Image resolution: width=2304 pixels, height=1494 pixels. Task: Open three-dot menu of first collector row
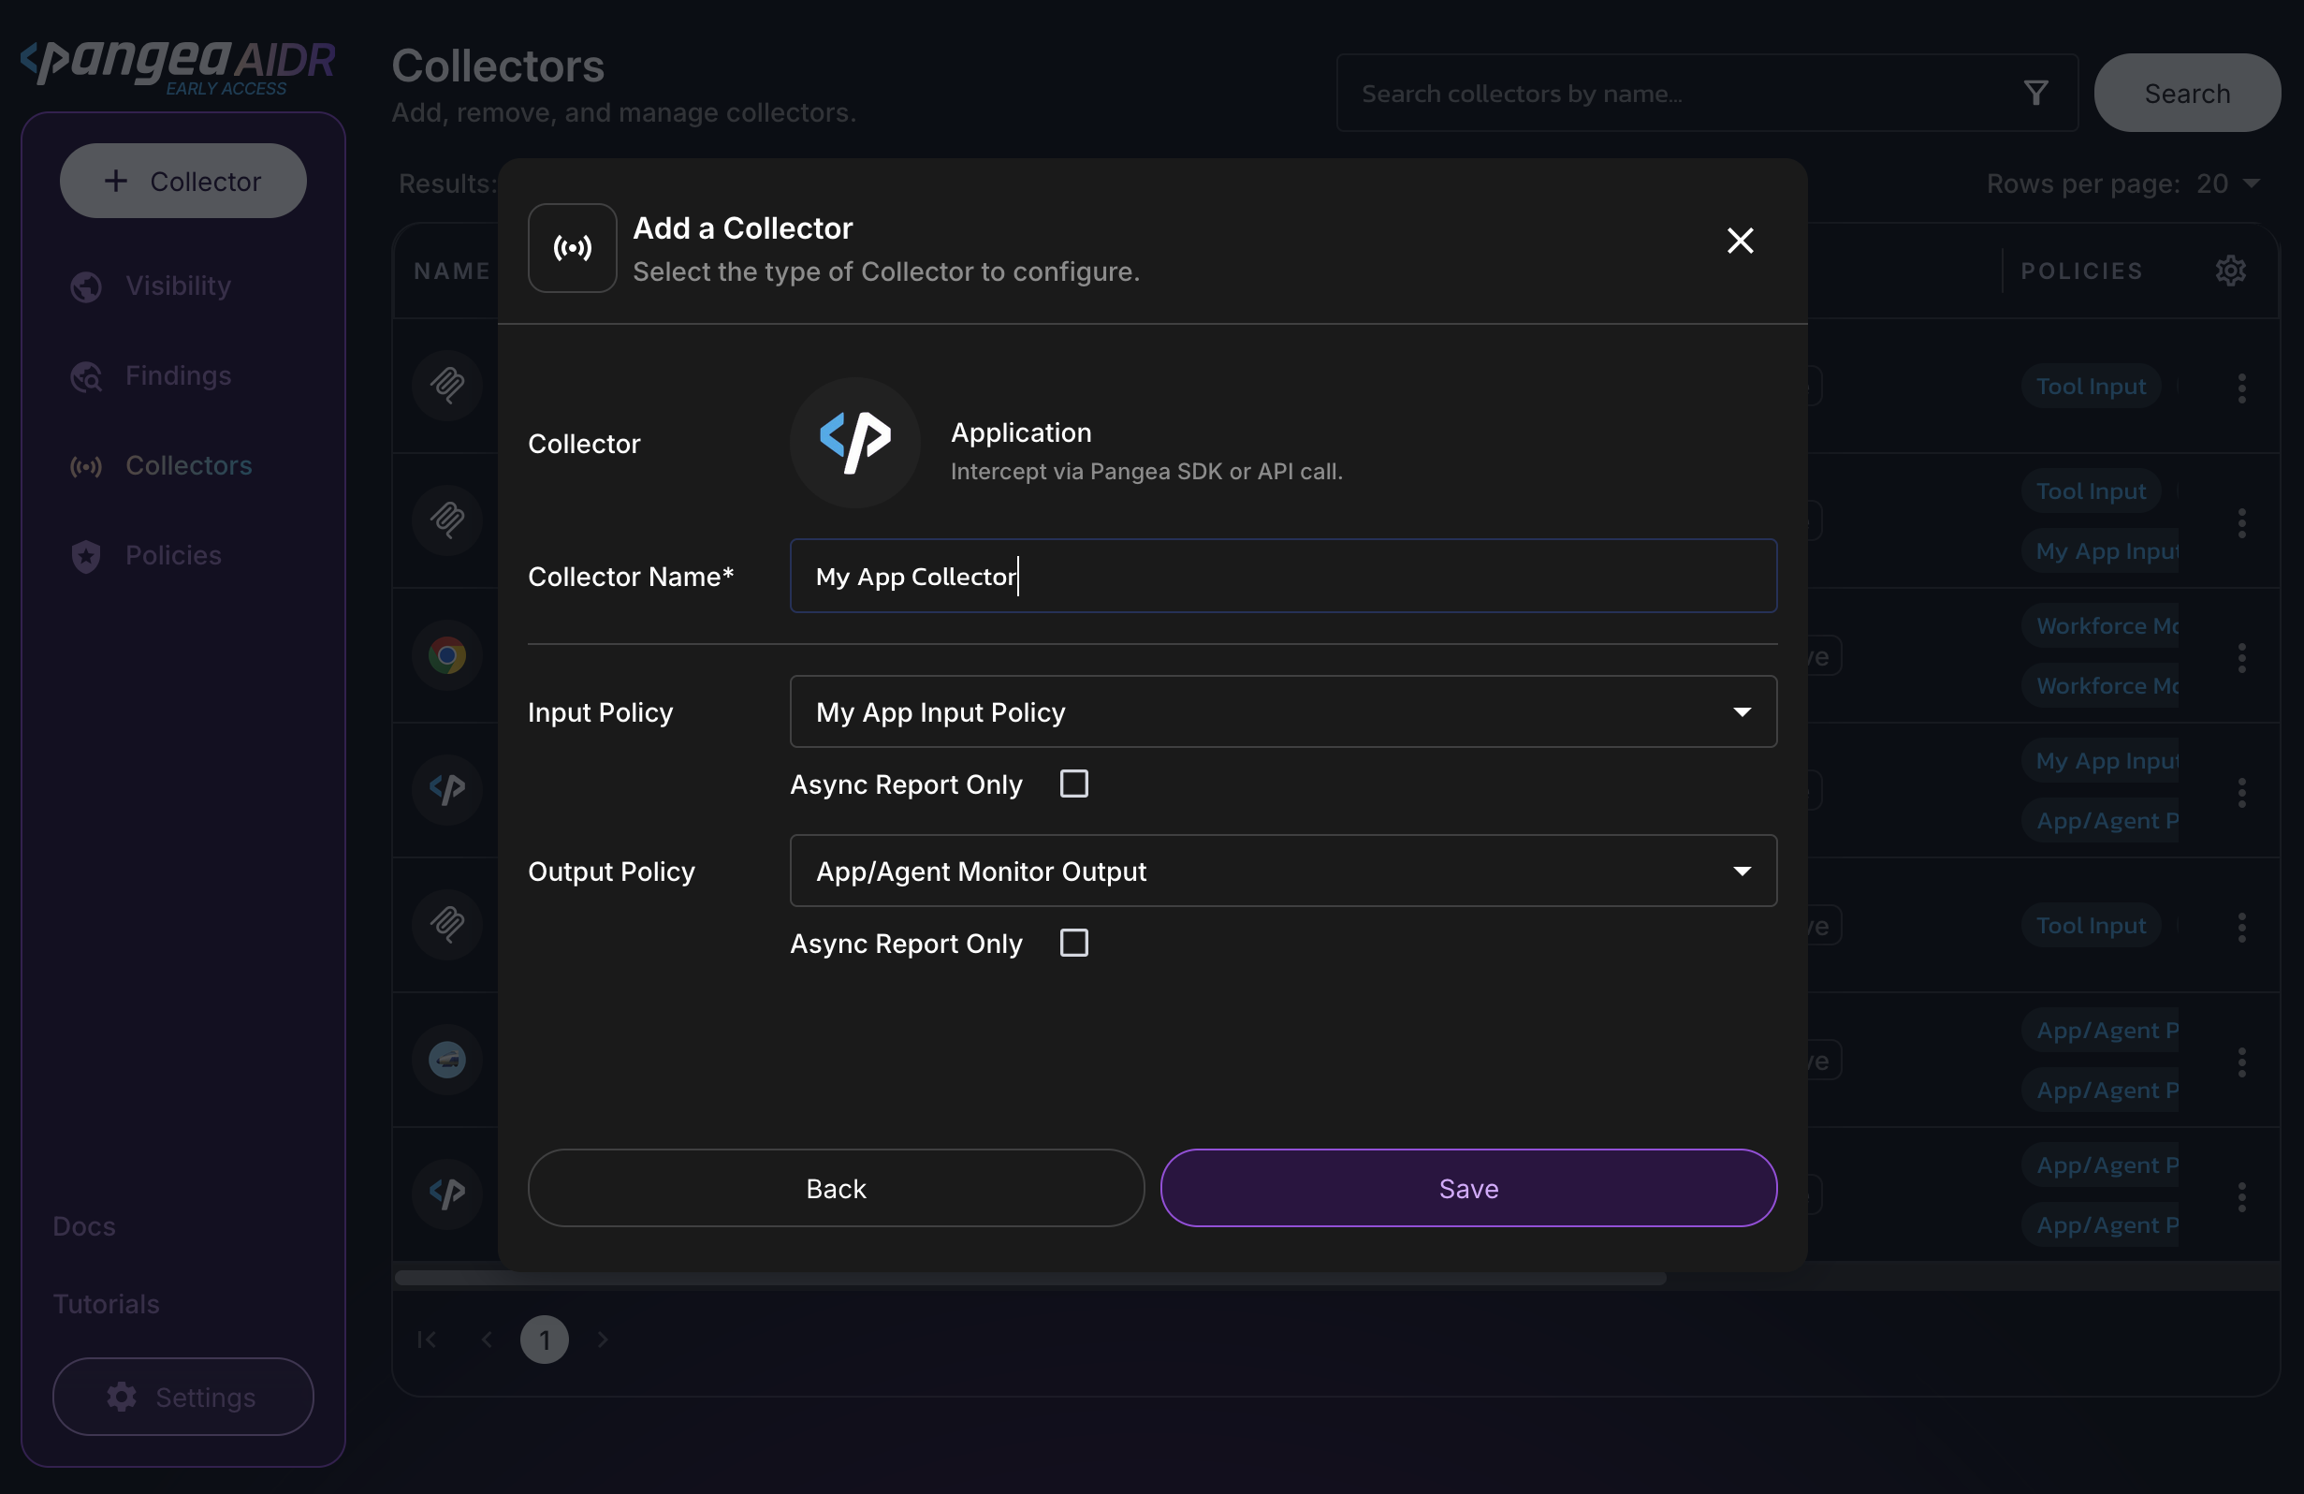pyautogui.click(x=2241, y=388)
